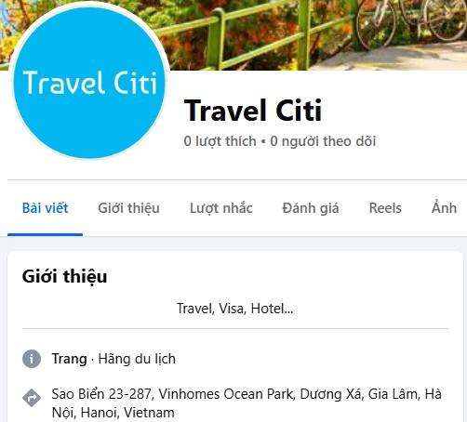Open the Hãng du lịch category link
This screenshot has width=467, height=422.
click(137, 359)
